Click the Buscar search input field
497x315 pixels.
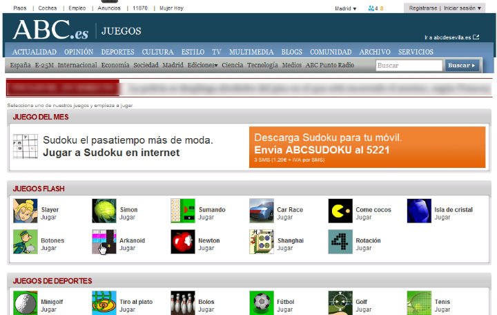pos(409,66)
